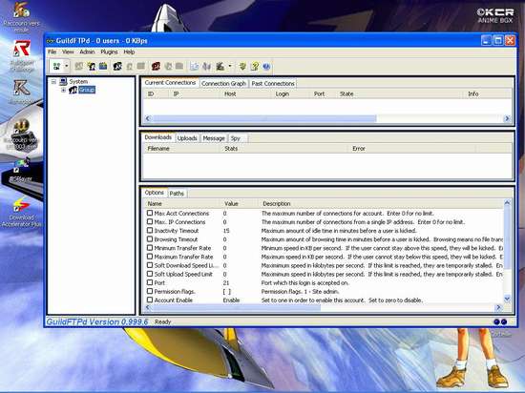The height and width of the screenshot is (393, 525).
Task: Toggle the Port option checkbox
Action: point(150,282)
